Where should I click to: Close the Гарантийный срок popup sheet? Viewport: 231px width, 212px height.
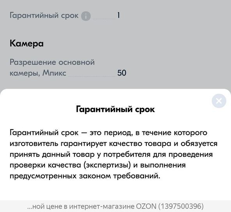219,101
